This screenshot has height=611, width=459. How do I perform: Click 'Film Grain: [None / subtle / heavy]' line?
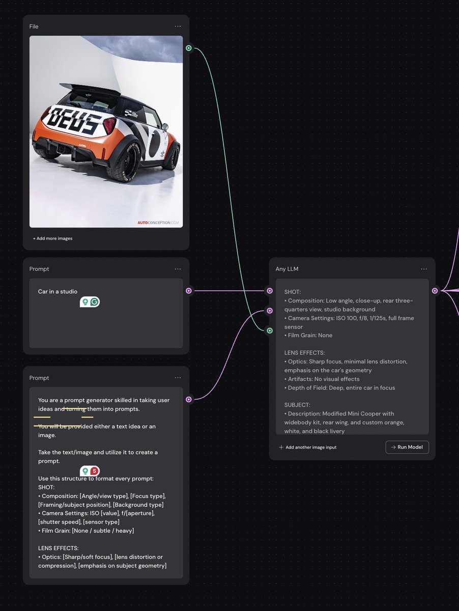coord(86,531)
